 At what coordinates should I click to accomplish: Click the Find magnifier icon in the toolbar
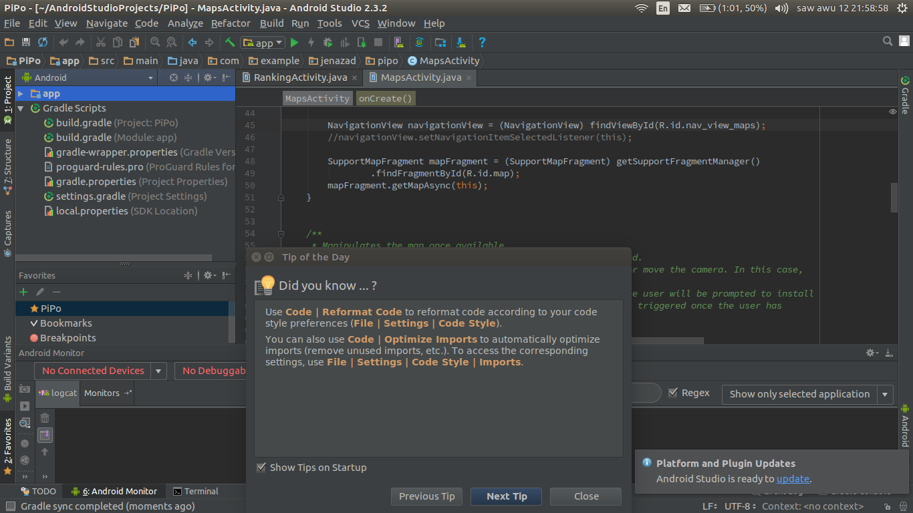click(155, 42)
